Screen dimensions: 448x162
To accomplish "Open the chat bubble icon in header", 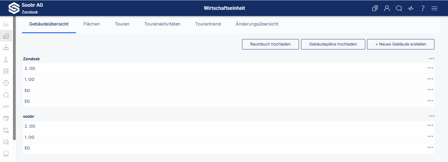I will [399, 8].
